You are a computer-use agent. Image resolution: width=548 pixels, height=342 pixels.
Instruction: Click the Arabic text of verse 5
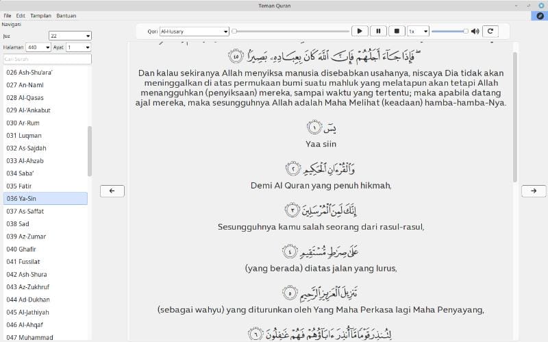click(321, 293)
